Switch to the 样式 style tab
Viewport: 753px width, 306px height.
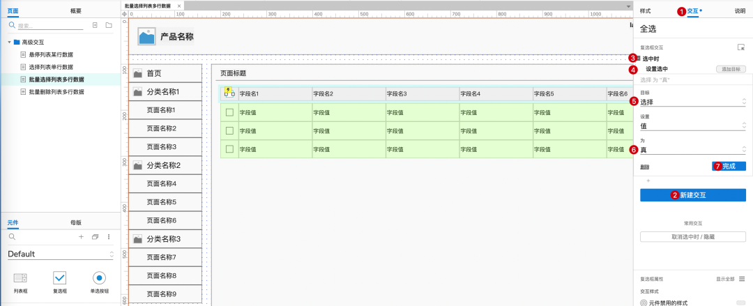click(646, 10)
